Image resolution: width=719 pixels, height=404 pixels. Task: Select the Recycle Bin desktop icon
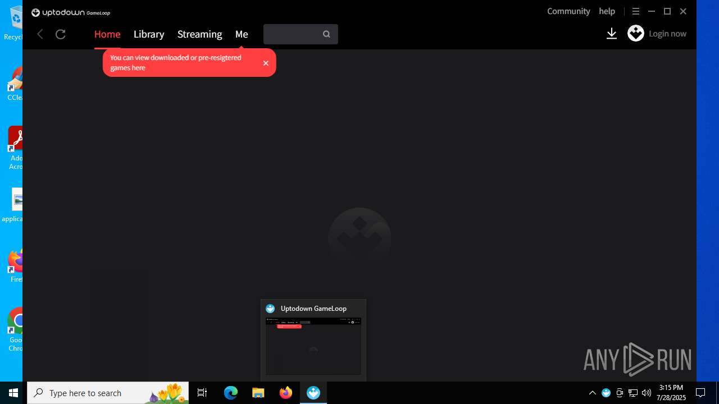tap(15, 24)
